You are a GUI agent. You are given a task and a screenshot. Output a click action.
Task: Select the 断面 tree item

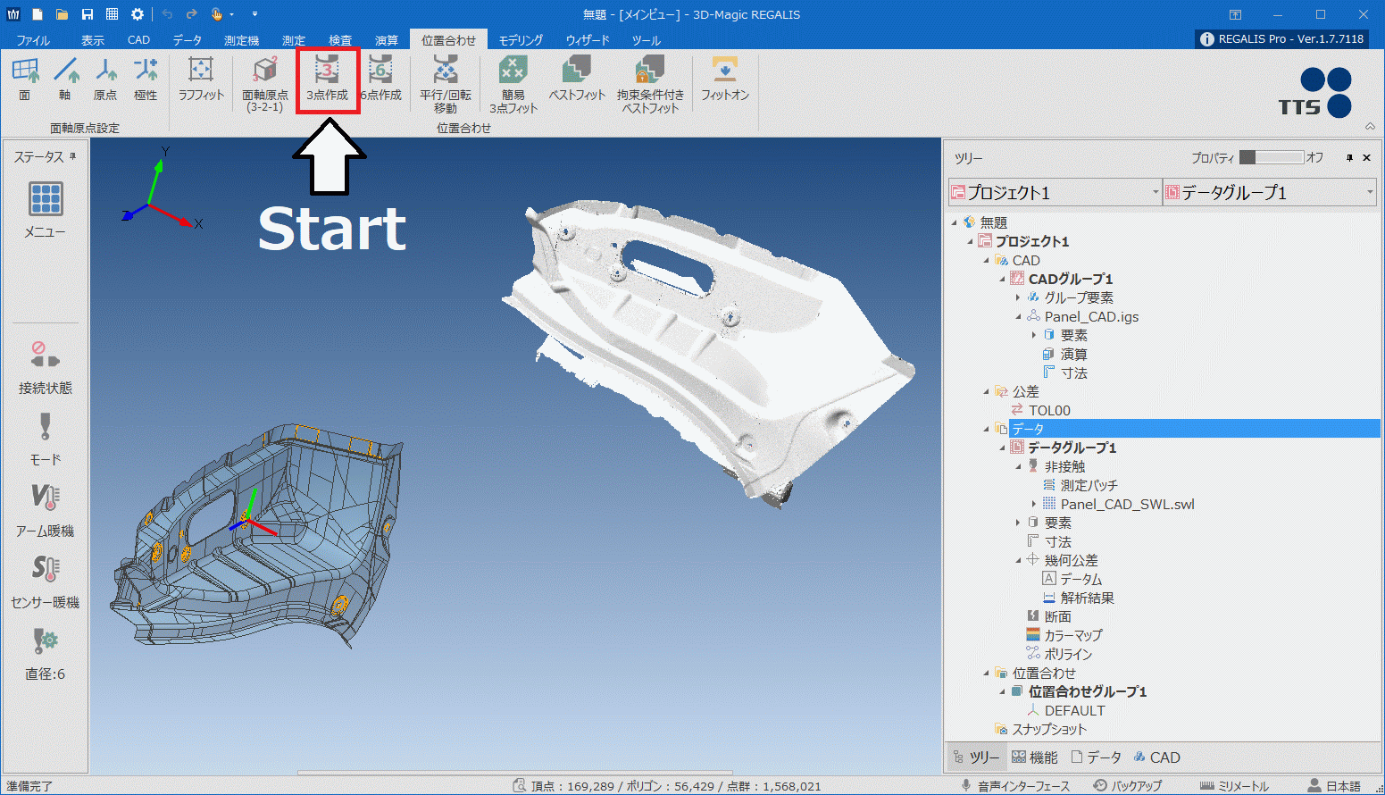point(1057,616)
